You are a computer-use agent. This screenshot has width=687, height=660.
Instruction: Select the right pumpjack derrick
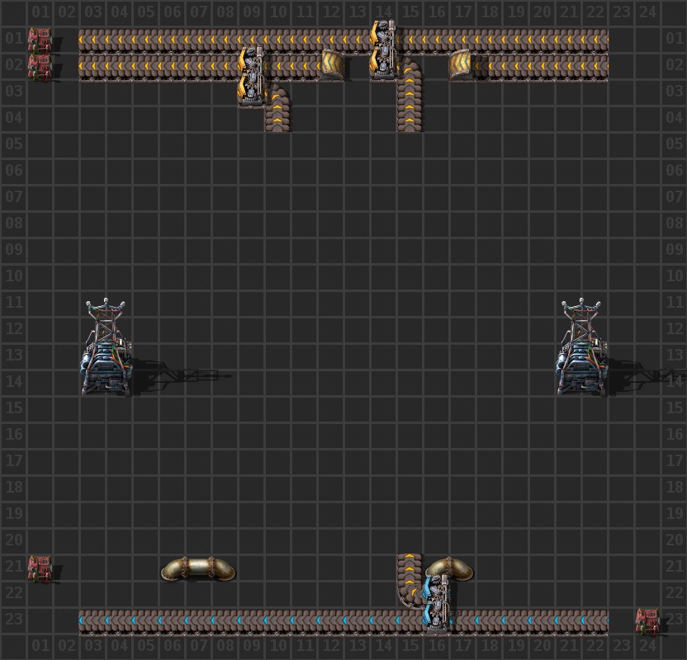coord(581,346)
